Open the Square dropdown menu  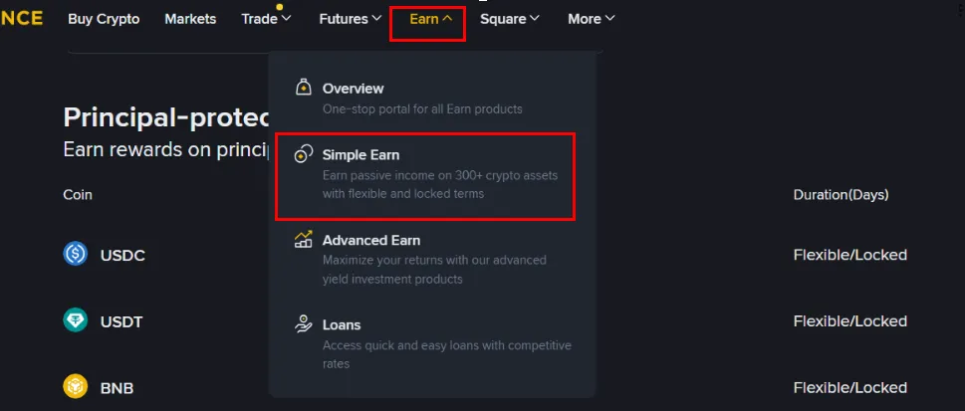pyautogui.click(x=509, y=19)
